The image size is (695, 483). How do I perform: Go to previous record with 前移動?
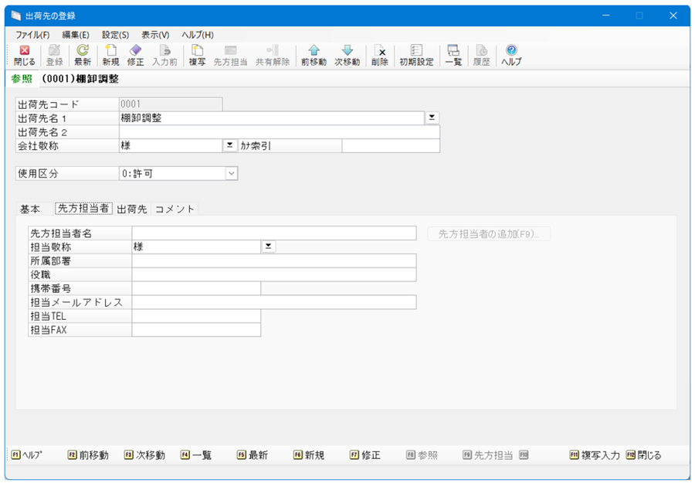[x=314, y=55]
